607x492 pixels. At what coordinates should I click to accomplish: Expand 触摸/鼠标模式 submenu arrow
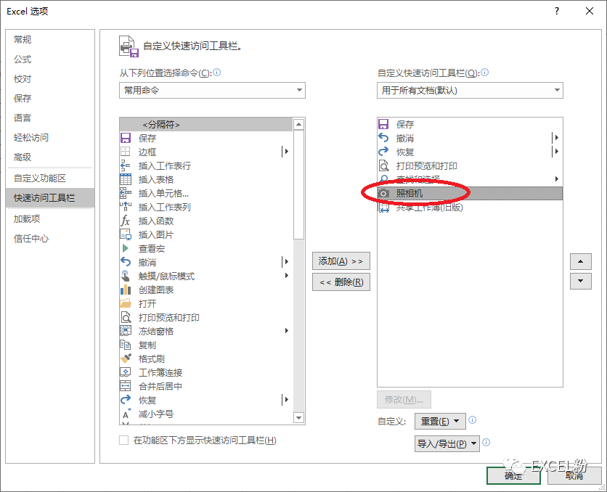pos(287,276)
